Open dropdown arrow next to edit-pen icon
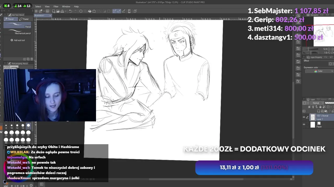The height and width of the screenshot is (187, 334). 44,11
